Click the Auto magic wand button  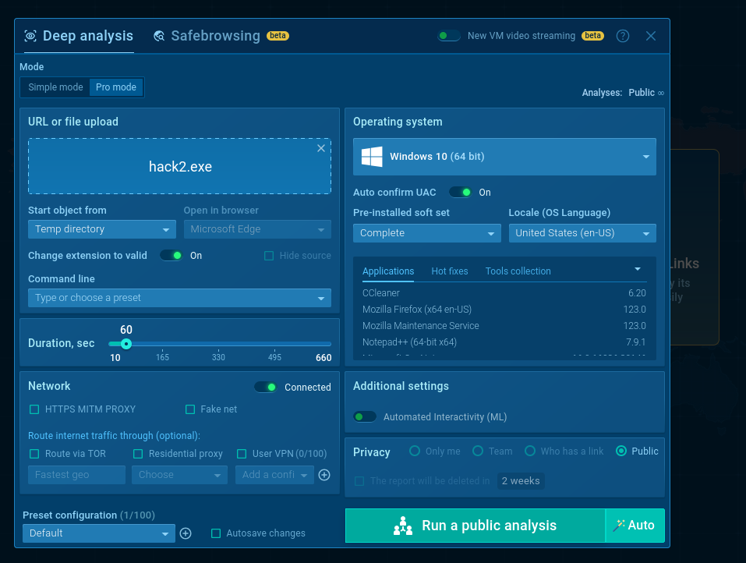tap(635, 526)
